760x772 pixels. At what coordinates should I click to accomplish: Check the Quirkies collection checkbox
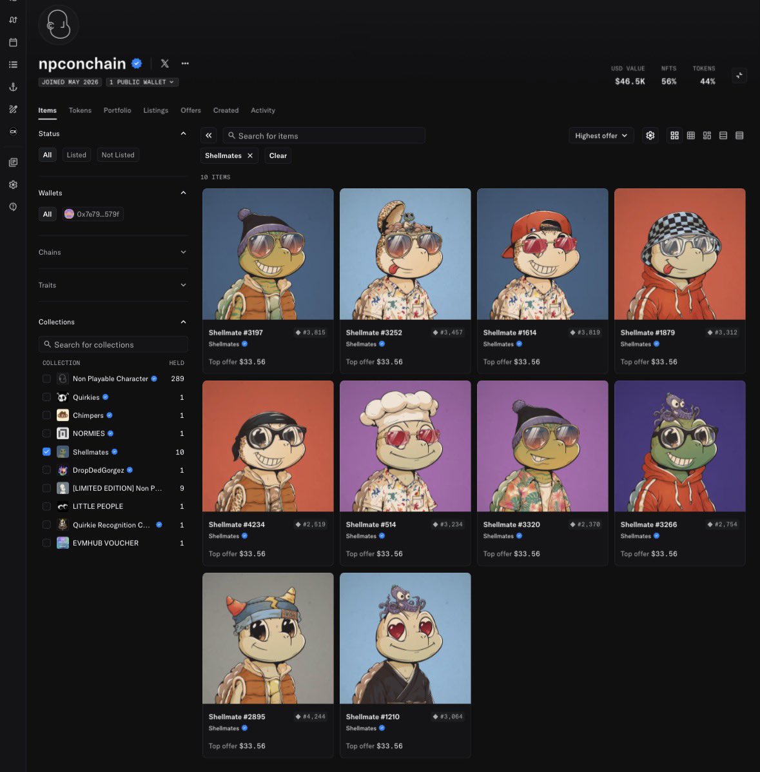[x=47, y=397]
